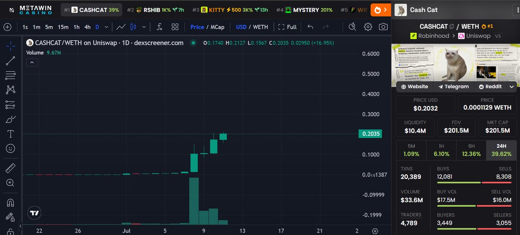Screen dimensions: 520x235
Task: Select the Text annotation tool
Action: [11, 134]
